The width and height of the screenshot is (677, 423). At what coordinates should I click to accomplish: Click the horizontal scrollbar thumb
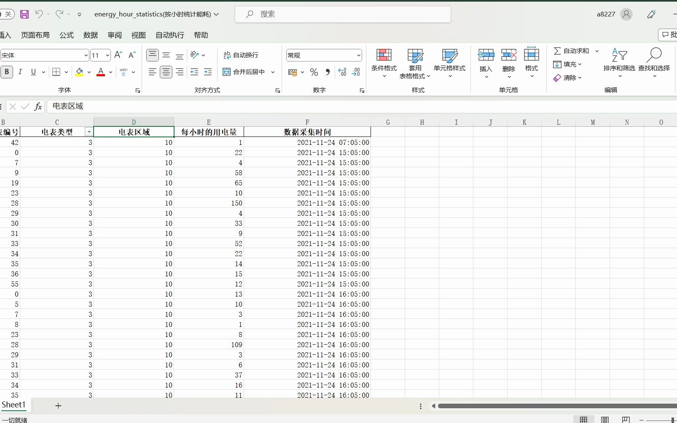click(x=557, y=406)
